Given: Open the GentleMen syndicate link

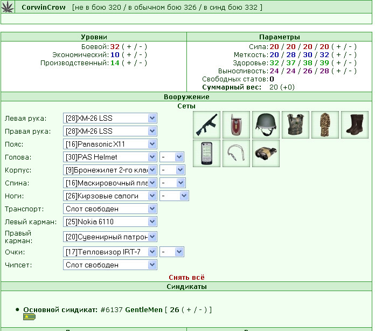Looking at the screenshot, I should point(144,309).
